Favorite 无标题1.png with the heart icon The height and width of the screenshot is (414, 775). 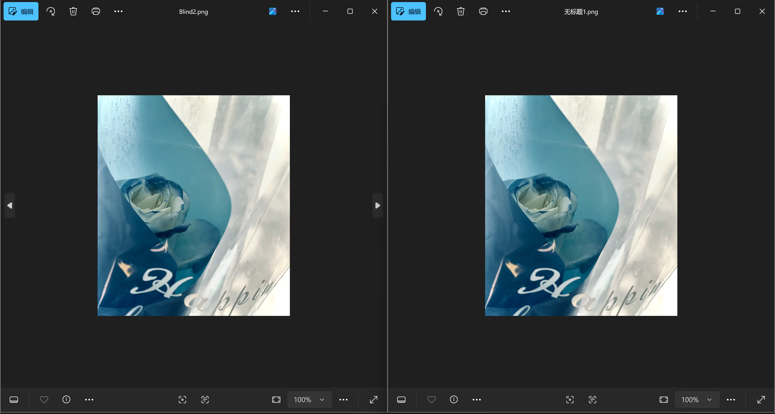pos(431,400)
